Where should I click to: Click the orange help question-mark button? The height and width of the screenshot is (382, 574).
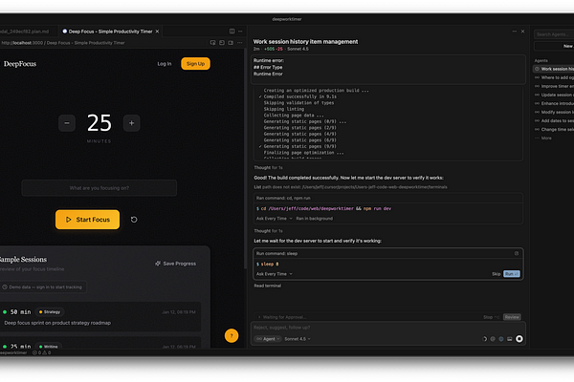pyautogui.click(x=232, y=335)
